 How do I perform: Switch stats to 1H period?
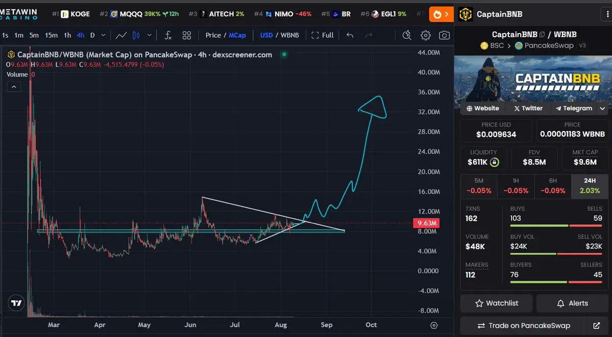click(x=516, y=186)
